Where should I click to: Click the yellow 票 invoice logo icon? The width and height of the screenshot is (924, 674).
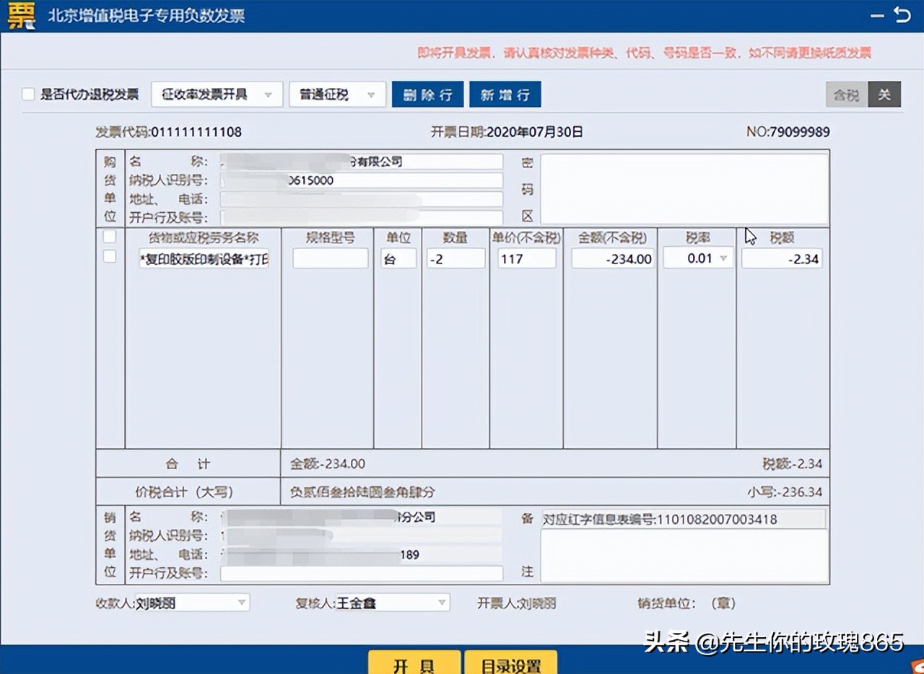(x=22, y=16)
